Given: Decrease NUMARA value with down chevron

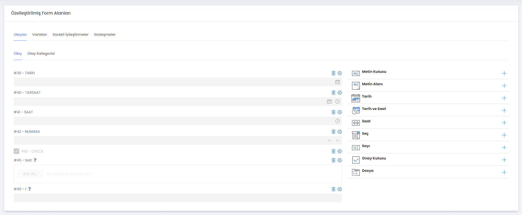Looking at the screenshot, I should pos(329,140).
